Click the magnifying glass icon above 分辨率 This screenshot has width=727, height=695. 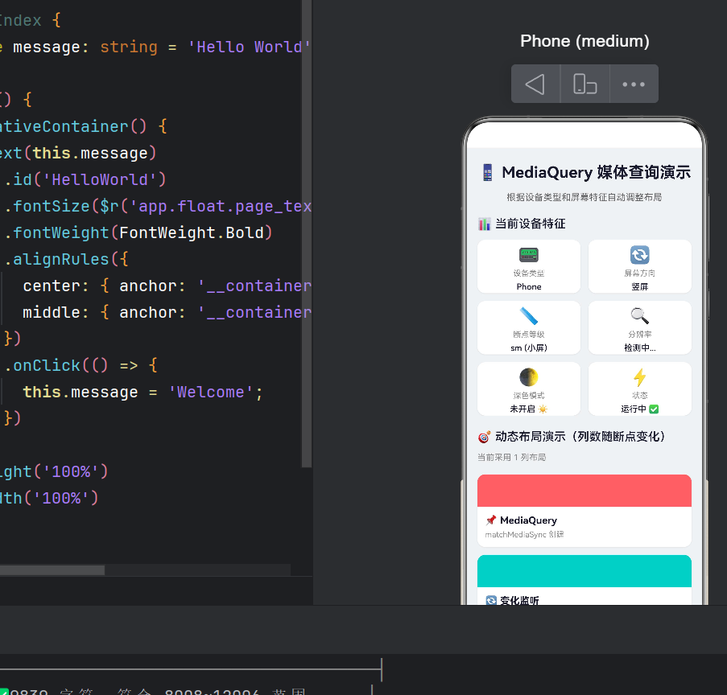click(640, 316)
